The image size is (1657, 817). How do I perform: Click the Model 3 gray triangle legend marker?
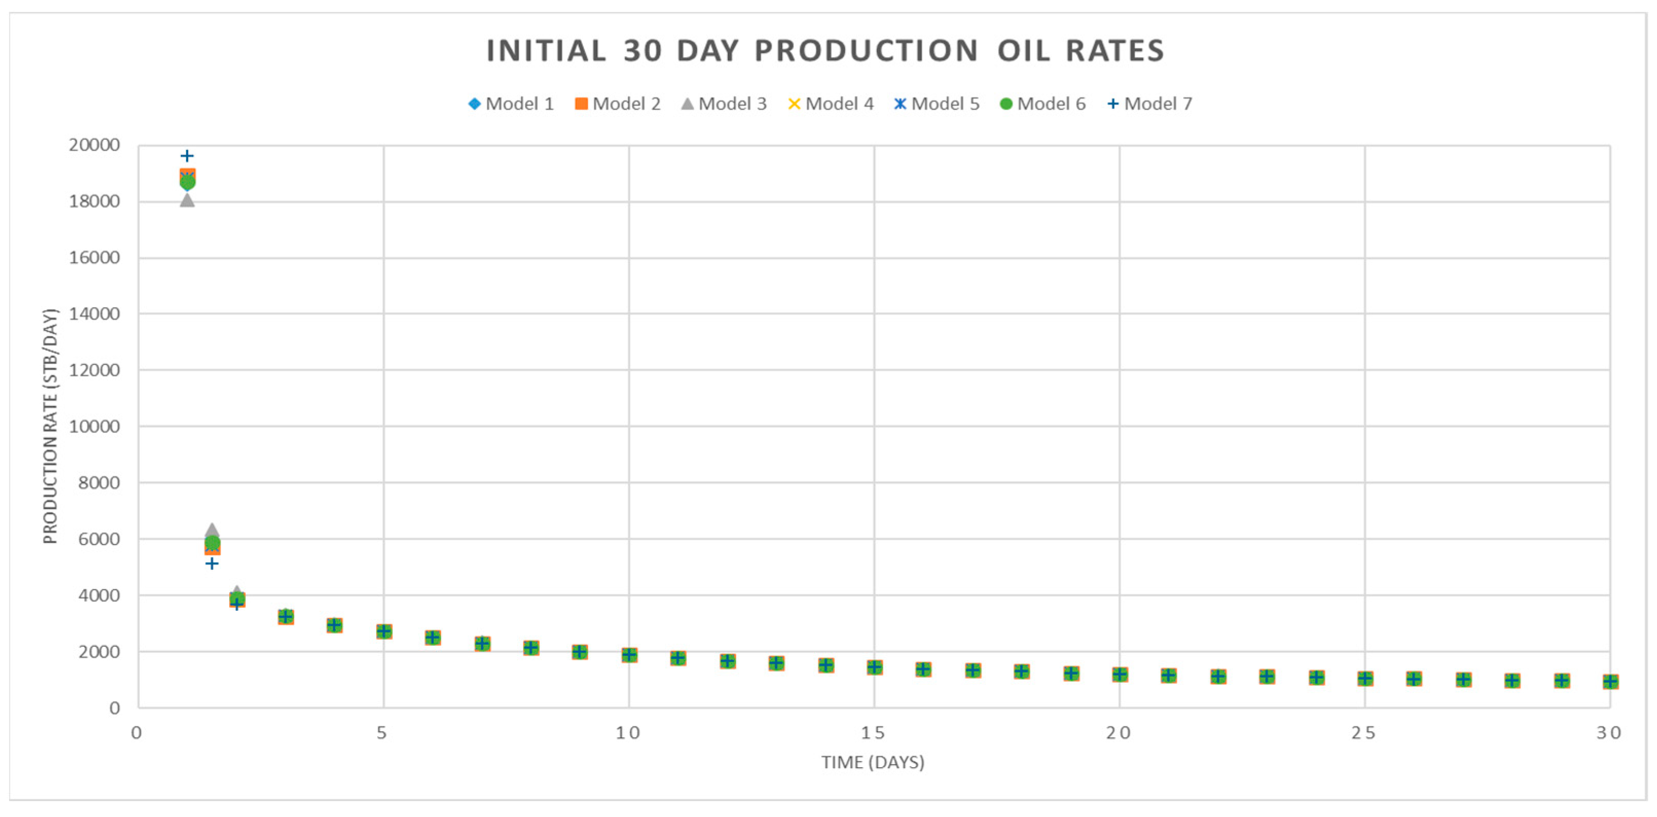[688, 103]
